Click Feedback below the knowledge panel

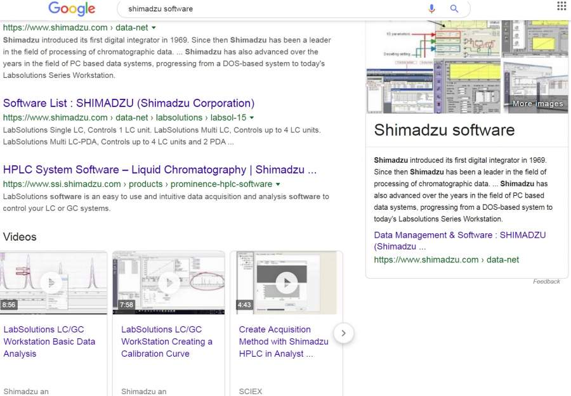[546, 281]
